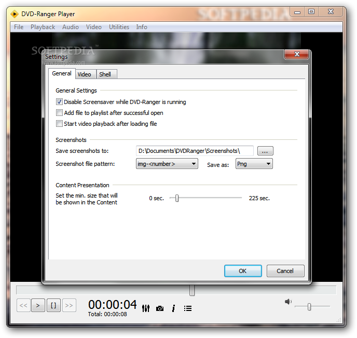Viewport: 357px width, 338px height.
Task: Open the playlist list icon
Action: (x=188, y=308)
